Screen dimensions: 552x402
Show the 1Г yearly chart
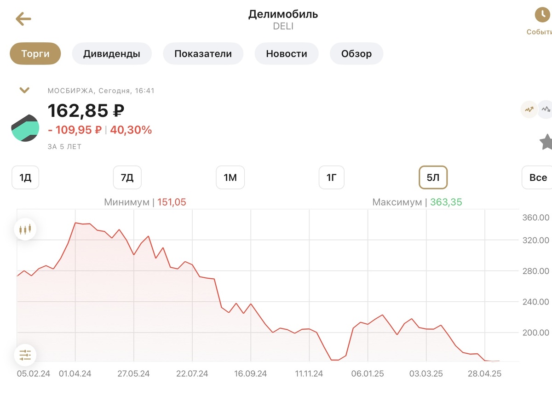click(x=331, y=178)
